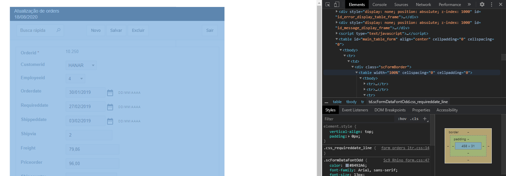This screenshot has width=506, height=176.
Task: Close the DevTools panel
Action: (501, 4)
